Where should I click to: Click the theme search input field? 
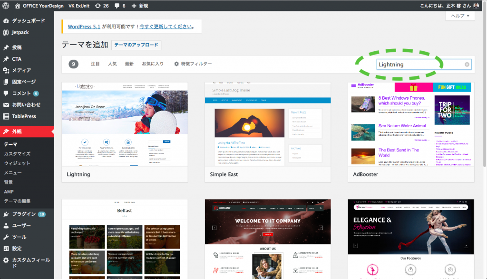(419, 65)
